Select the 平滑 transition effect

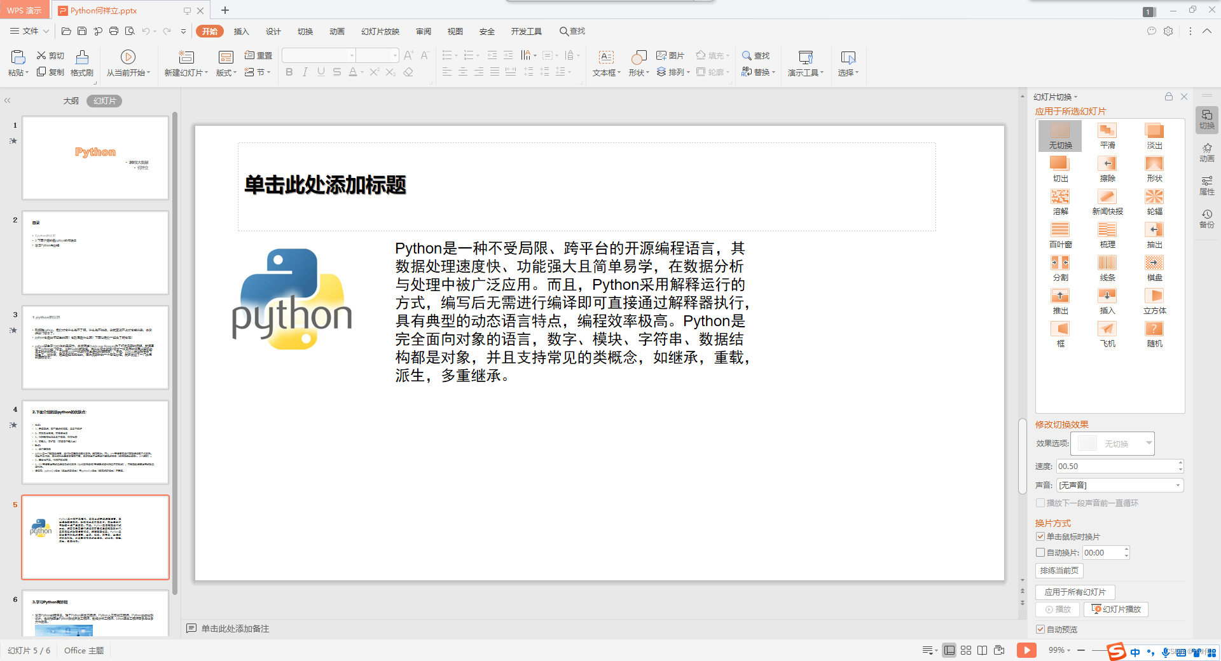coord(1107,136)
